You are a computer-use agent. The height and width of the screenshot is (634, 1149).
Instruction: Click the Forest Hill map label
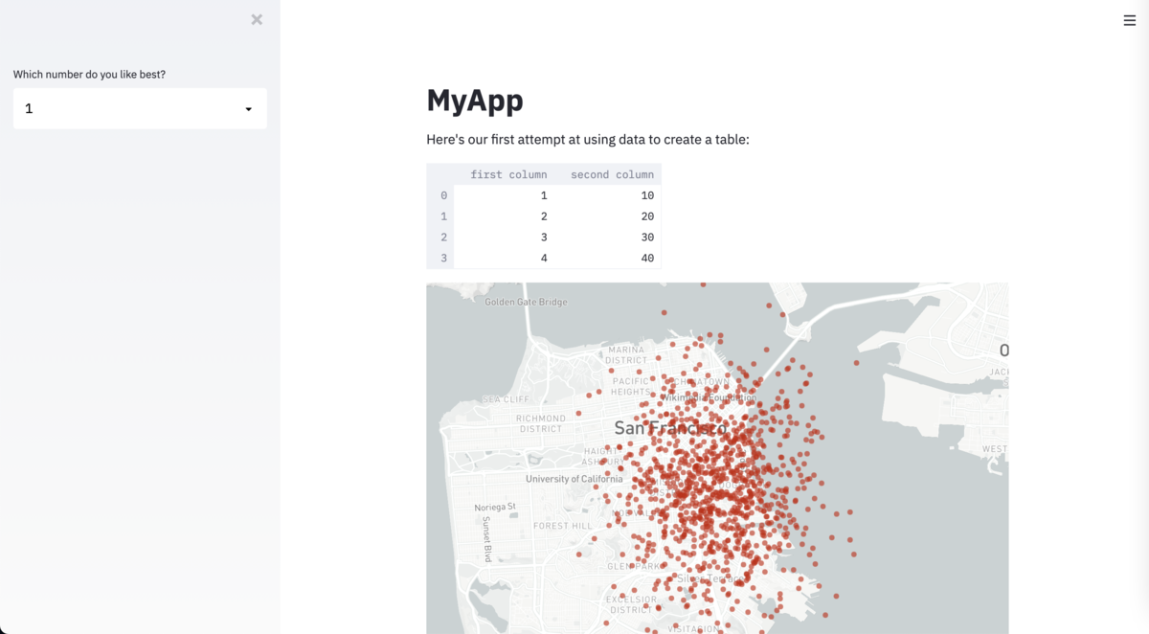tap(563, 526)
